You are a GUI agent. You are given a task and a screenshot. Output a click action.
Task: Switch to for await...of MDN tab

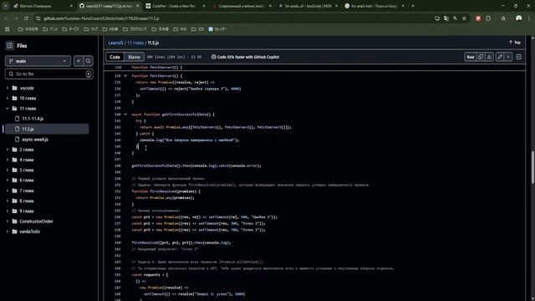point(308,6)
